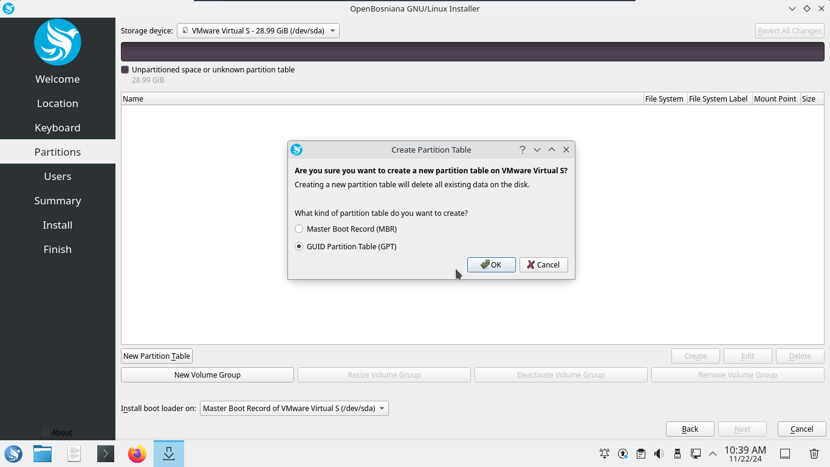Image resolution: width=830 pixels, height=467 pixels.
Task: Maximize the dialog with up chevron
Action: [x=552, y=150]
